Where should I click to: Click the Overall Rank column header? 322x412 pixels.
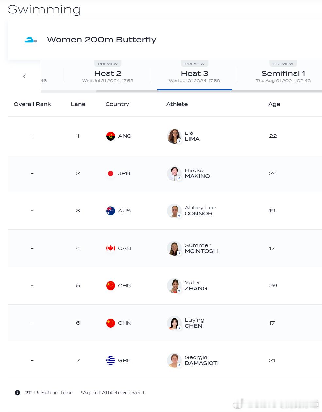point(32,104)
